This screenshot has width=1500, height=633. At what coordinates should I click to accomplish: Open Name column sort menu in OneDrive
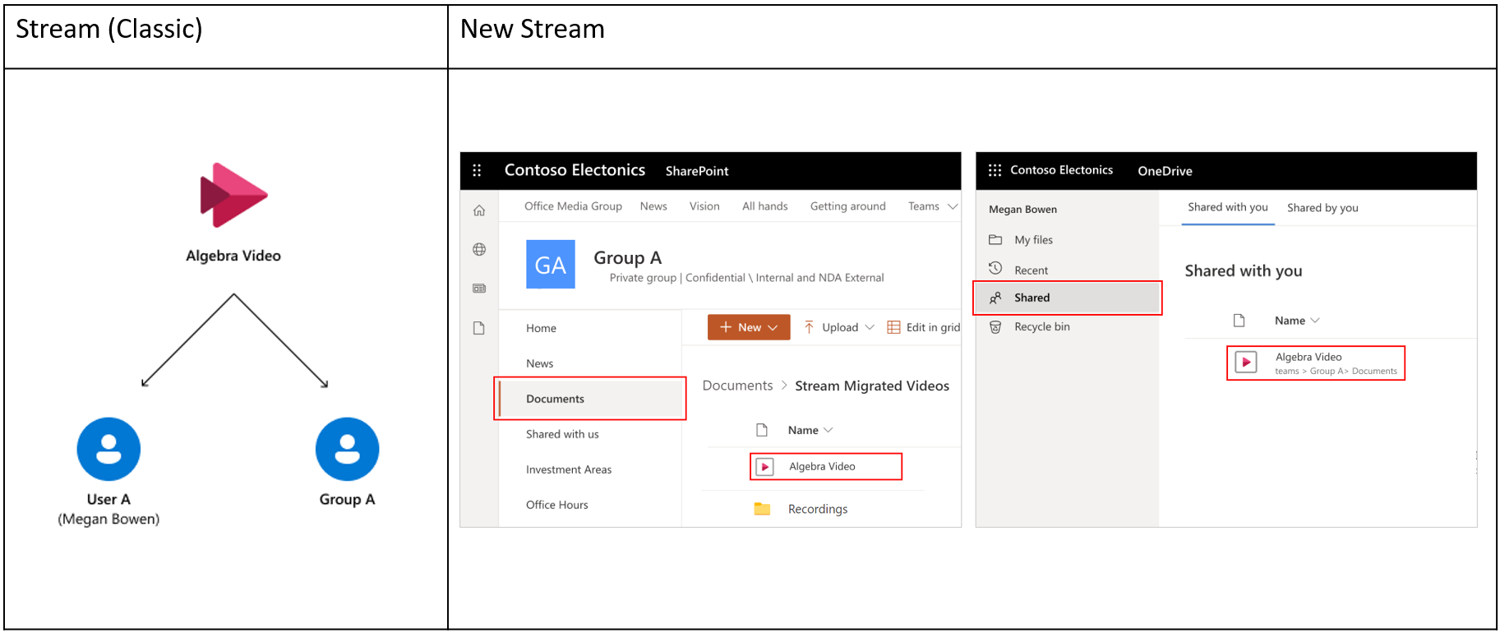(x=1315, y=321)
